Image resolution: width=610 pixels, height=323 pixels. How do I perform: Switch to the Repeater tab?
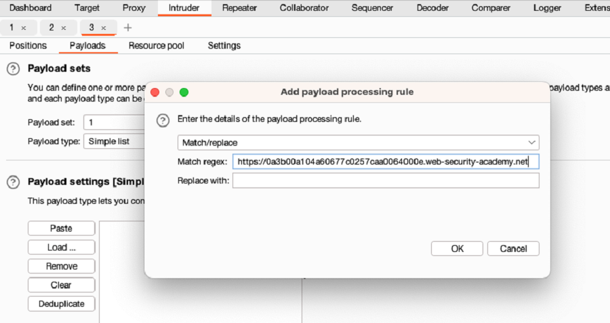pyautogui.click(x=239, y=7)
